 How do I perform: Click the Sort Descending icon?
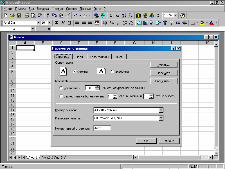coord(130,15)
